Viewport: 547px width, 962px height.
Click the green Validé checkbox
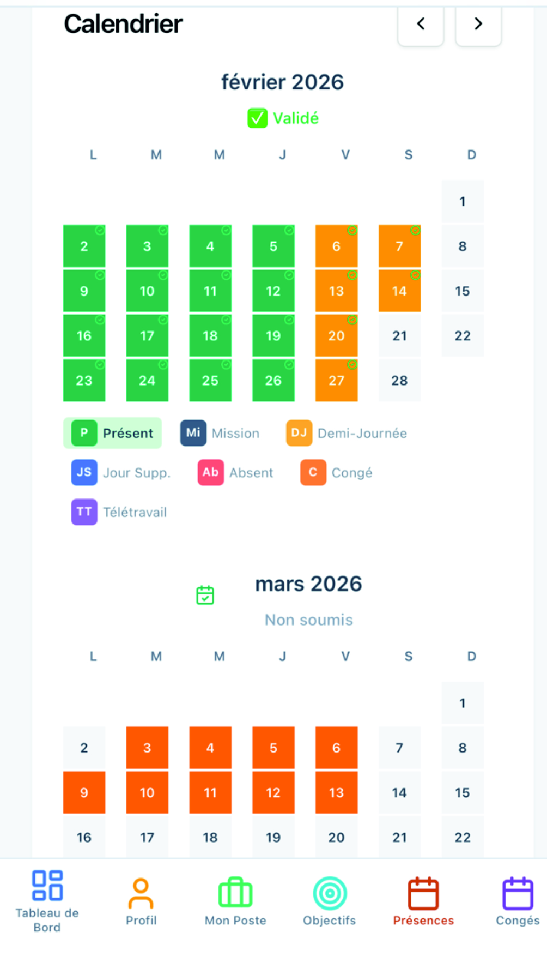pyautogui.click(x=257, y=118)
